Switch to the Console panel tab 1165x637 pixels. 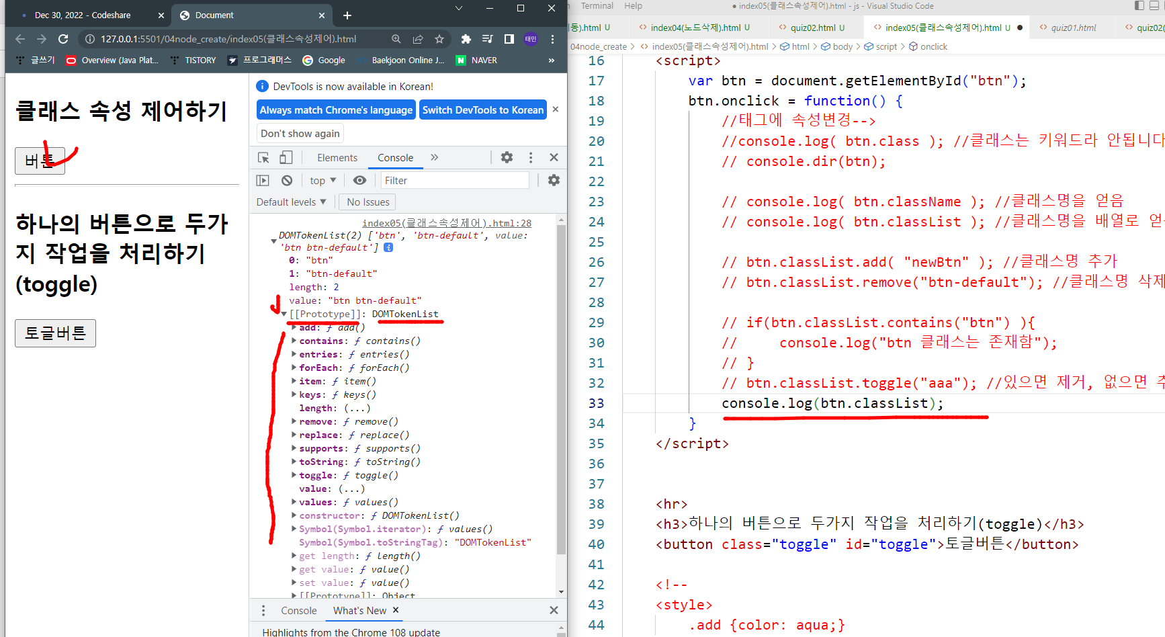396,158
